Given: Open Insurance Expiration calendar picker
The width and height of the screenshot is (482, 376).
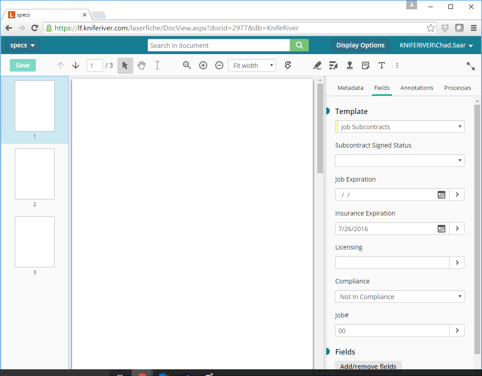Looking at the screenshot, I should pos(441,228).
